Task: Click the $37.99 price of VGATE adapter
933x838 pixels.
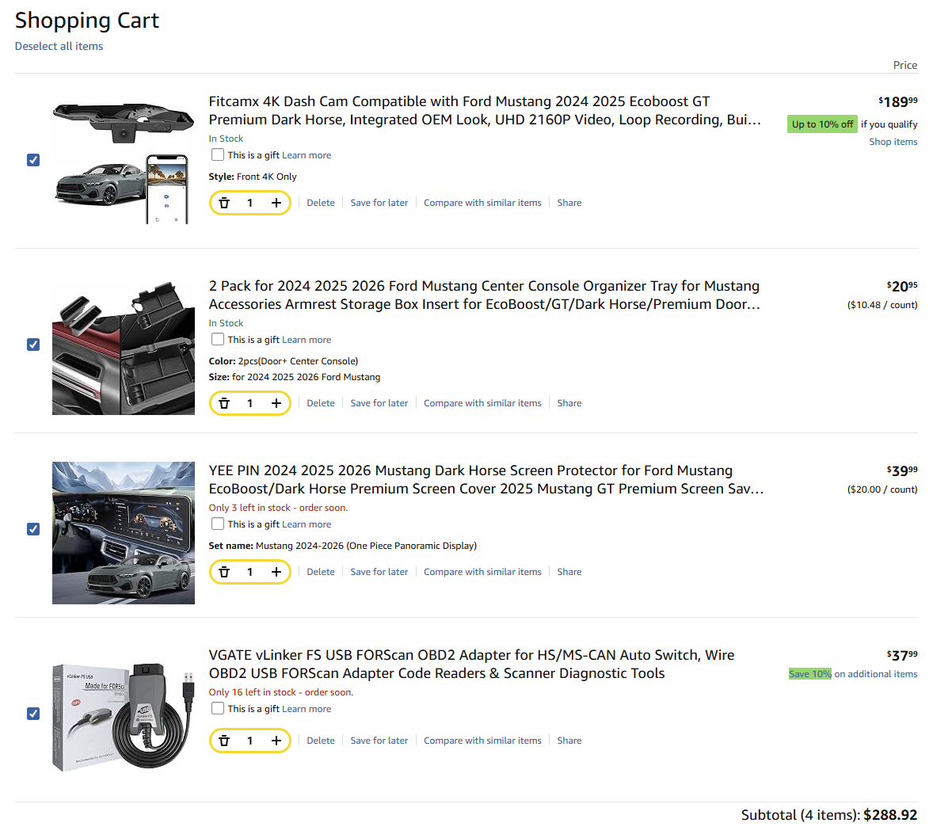Action: [902, 655]
